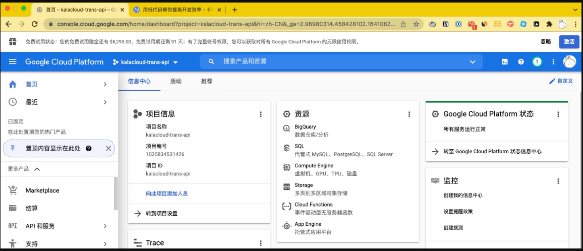Click the BigQuery resource icon

click(x=286, y=129)
